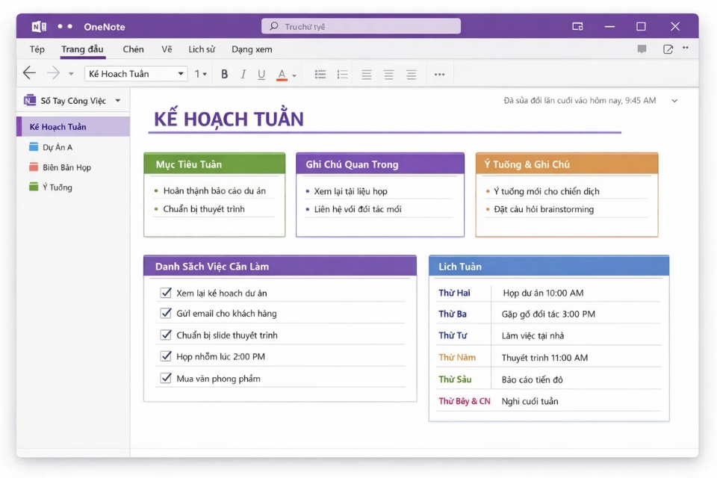
Task: Uncheck the 'Mua văn phòng phẩm' item
Action: point(166,378)
